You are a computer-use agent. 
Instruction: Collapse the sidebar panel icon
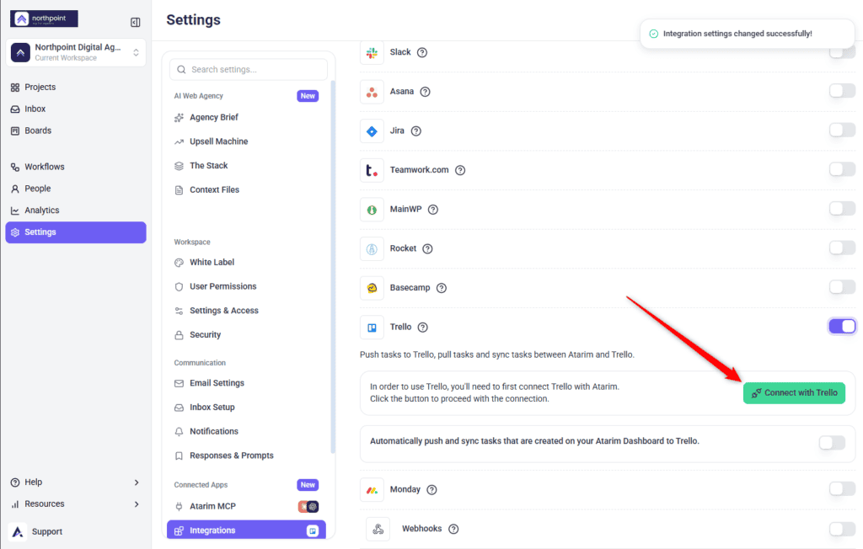coord(136,22)
